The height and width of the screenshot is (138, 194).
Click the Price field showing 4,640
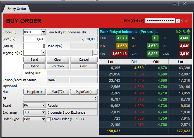tap(34, 39)
